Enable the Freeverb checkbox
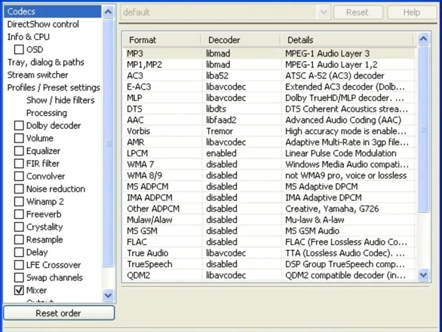 click(19, 214)
